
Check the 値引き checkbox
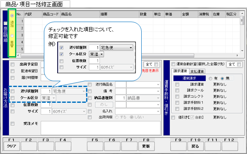pos(173,117)
